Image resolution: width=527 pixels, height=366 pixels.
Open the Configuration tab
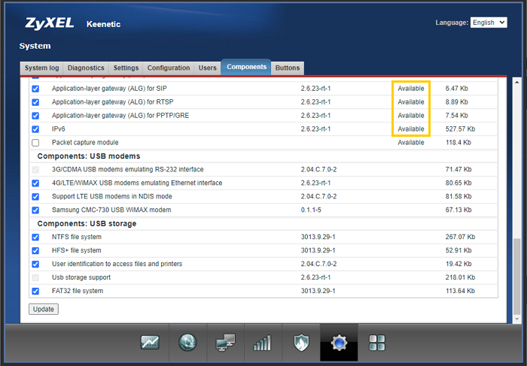coord(168,68)
